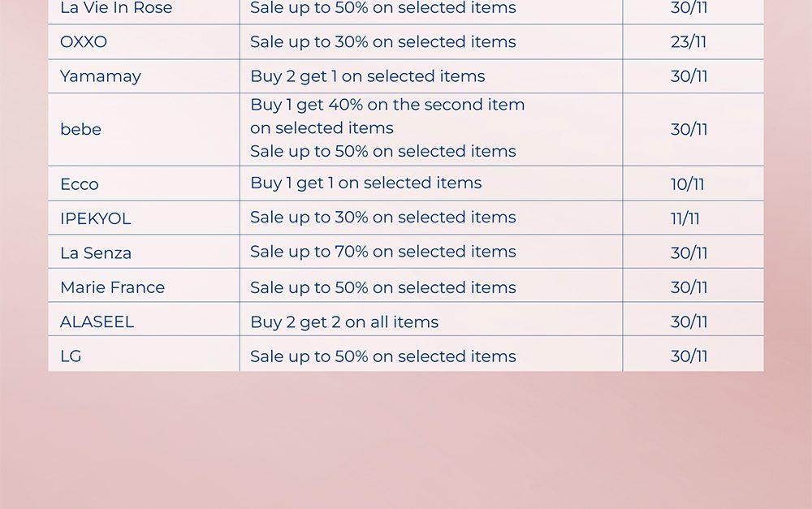812x509 pixels.
Task: Select the OXXO brand cell
Action: tap(84, 42)
